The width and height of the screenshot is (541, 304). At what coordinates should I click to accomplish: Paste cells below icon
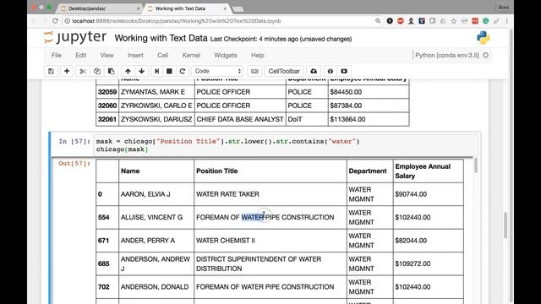[x=111, y=71]
